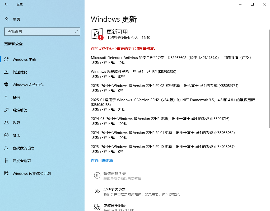Screen dimensions: 270x211
Task: Click the red missing security fixes warning
Action: 124,49
